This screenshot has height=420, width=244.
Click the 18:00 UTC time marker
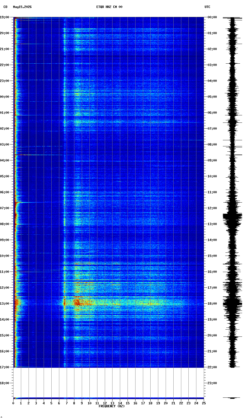[212, 304]
